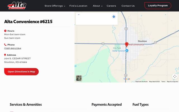Call the (785) 661-2264 phone link
This screenshot has width=179, height=112.
[13, 48]
